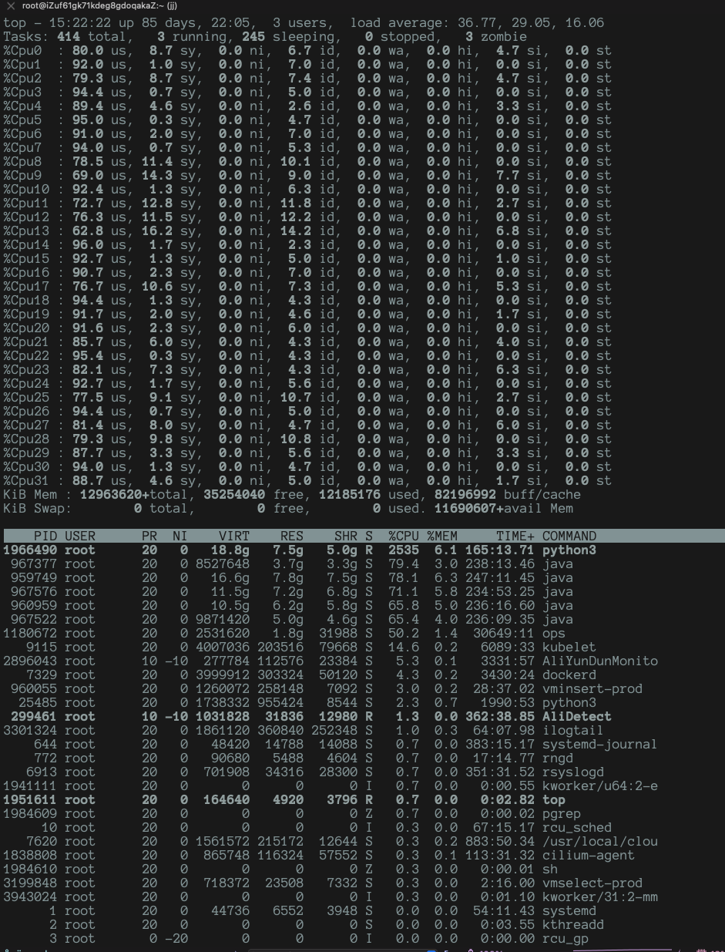Image resolution: width=725 pixels, height=952 pixels.
Task: Select the running top process entry
Action: coord(308,799)
